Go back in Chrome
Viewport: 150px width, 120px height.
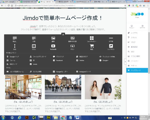[x=2, y=5]
